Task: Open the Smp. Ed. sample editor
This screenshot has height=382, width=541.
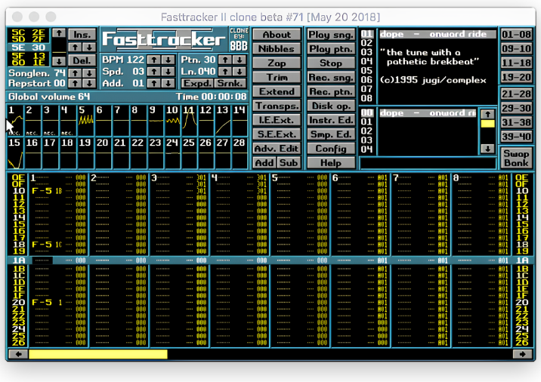Action: tap(331, 134)
